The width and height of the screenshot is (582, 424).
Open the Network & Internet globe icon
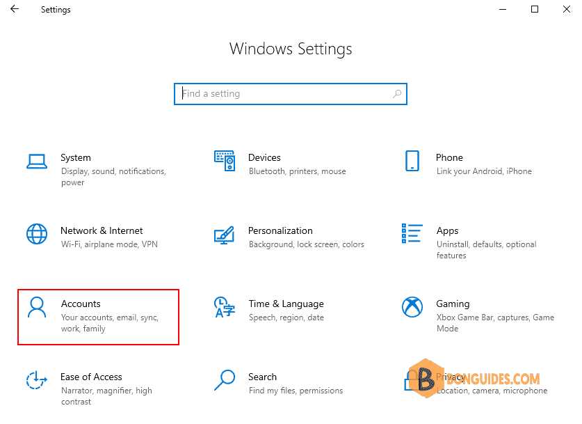point(37,234)
